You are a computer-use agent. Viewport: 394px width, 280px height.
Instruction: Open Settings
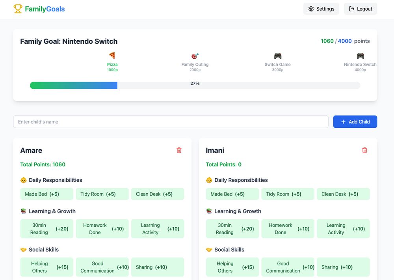[x=321, y=9]
